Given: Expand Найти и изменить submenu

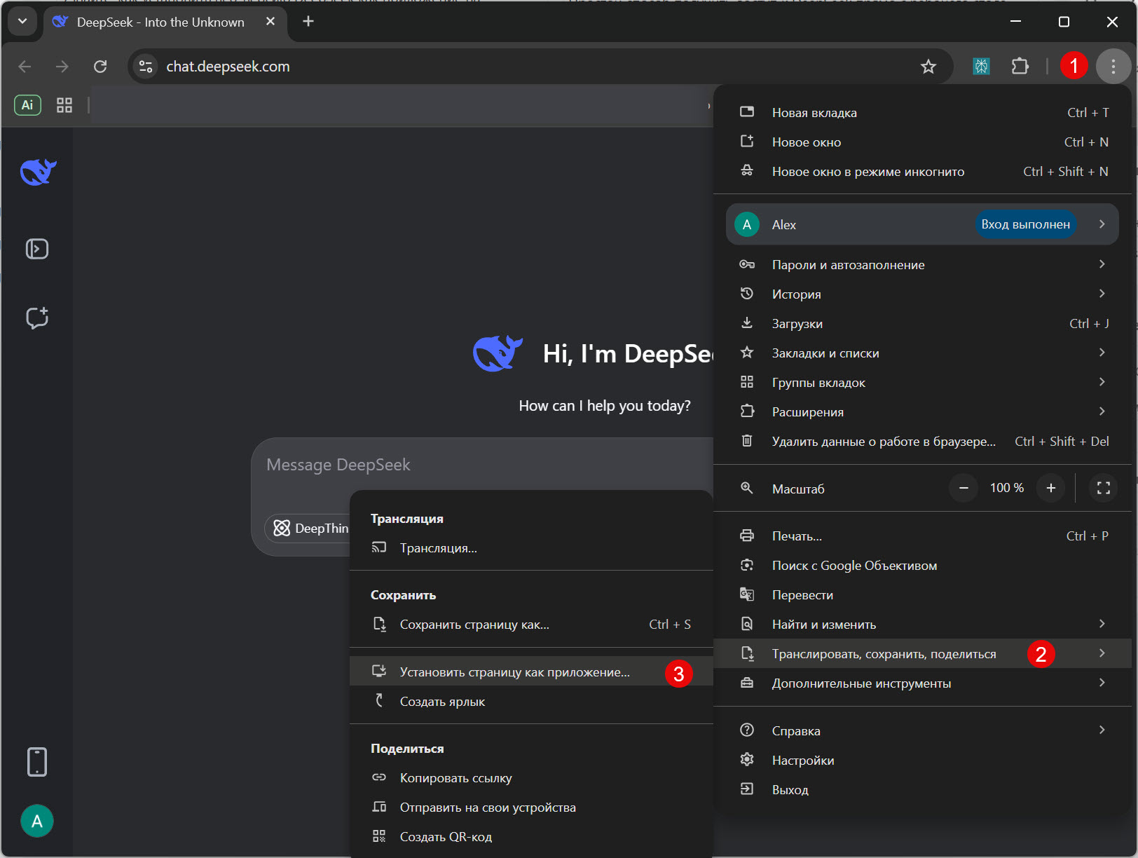Looking at the screenshot, I should pos(922,625).
